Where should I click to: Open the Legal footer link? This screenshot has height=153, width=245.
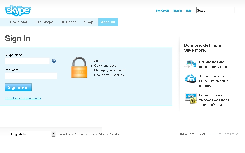pos(202,134)
